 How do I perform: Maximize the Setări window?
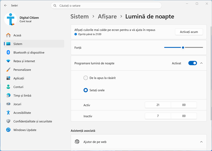coord(197,4)
